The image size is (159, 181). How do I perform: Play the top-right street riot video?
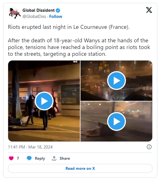click(x=116, y=81)
